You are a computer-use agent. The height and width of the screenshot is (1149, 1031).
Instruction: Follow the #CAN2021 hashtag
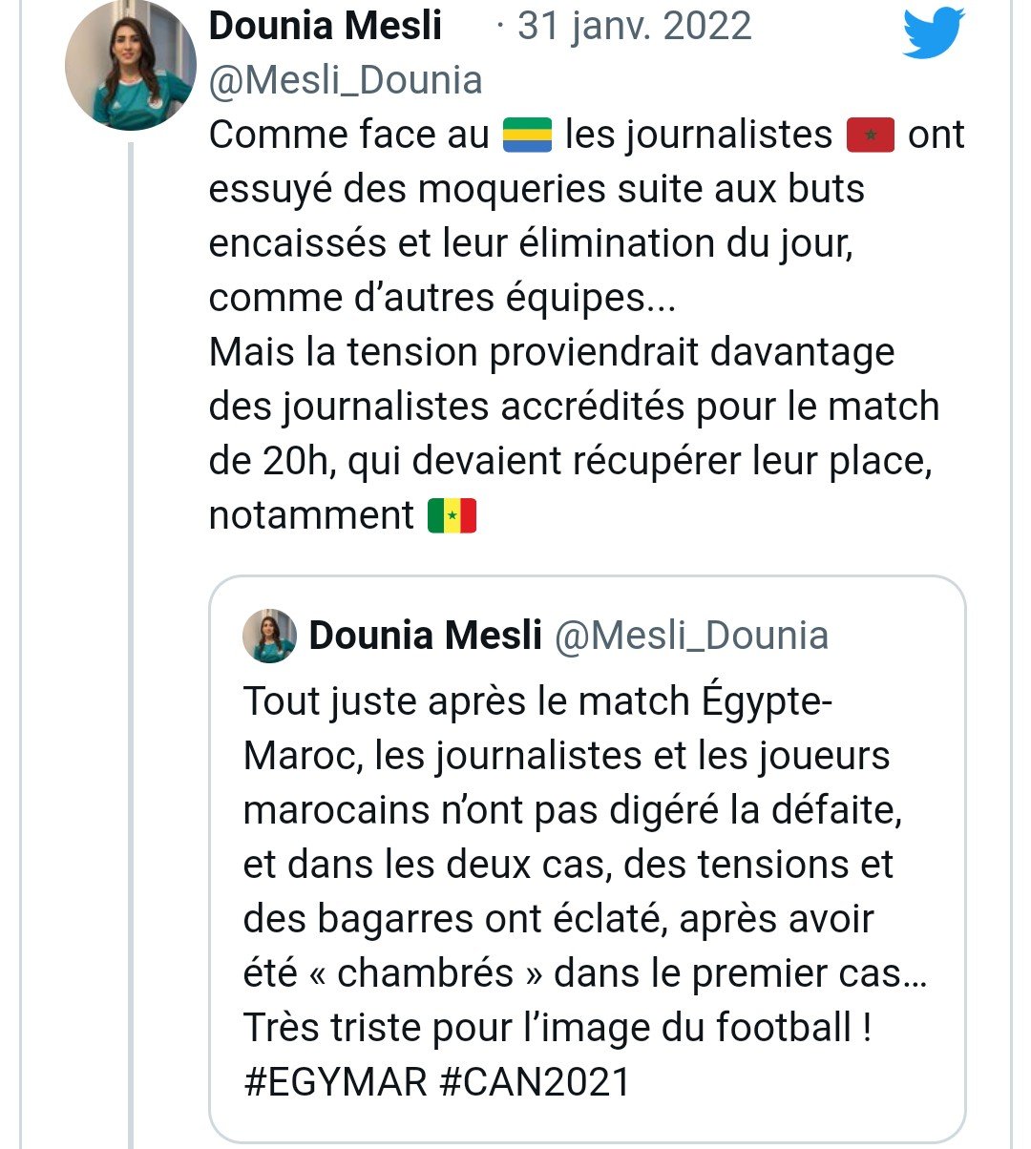pos(536,1082)
